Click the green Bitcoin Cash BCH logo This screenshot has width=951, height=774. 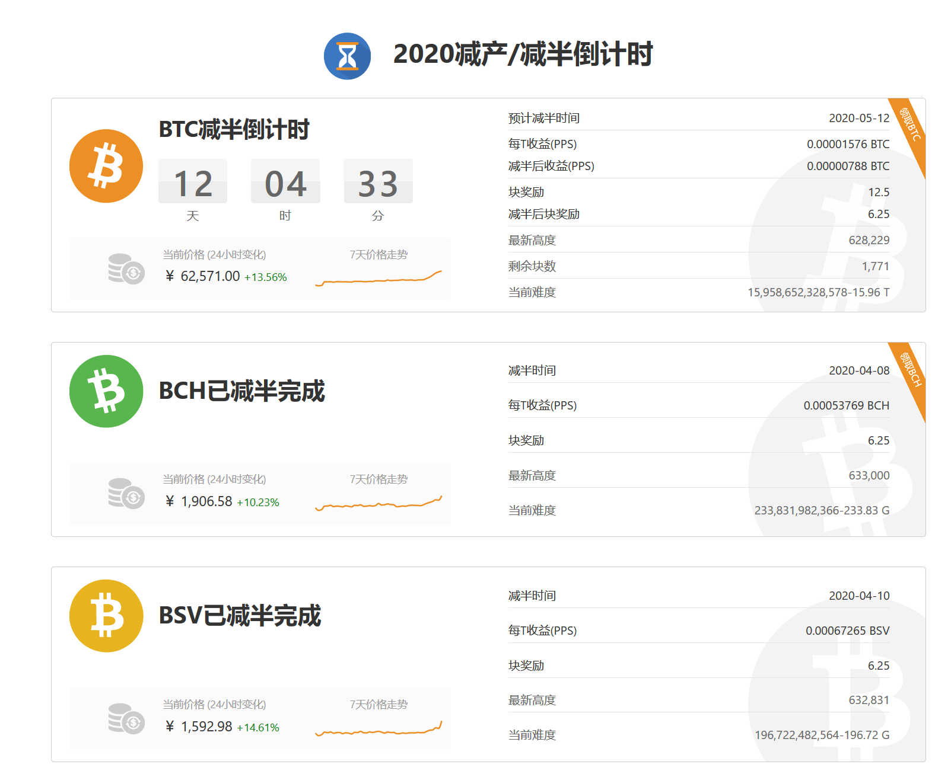(x=106, y=391)
